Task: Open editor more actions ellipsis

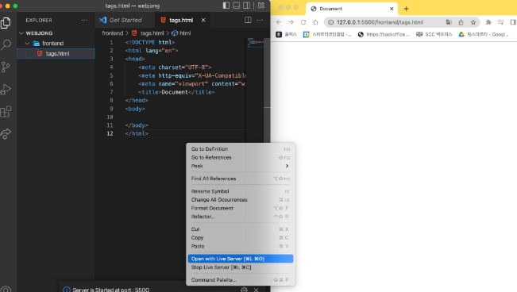Action: click(x=260, y=20)
